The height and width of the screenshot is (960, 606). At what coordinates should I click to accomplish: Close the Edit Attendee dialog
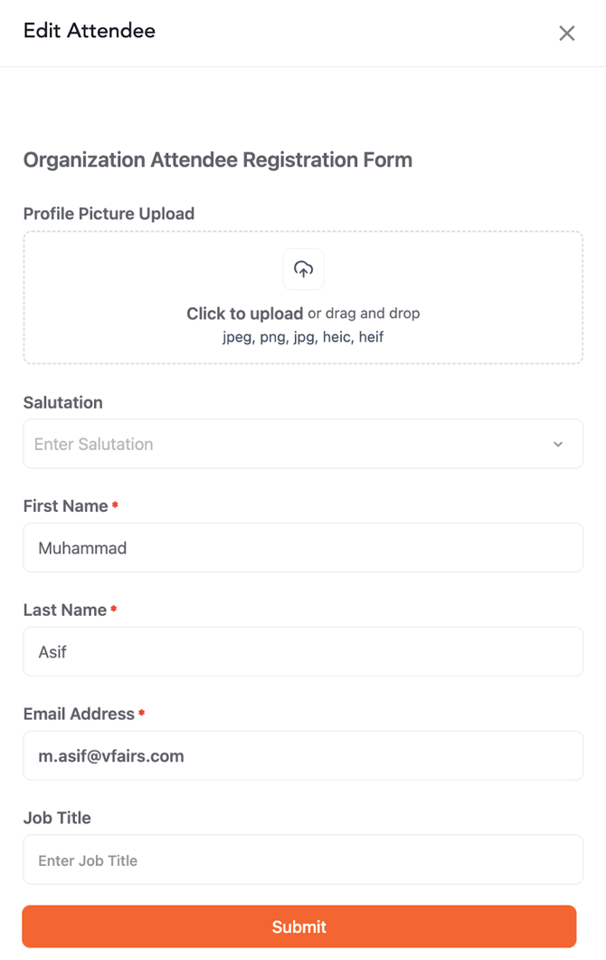click(x=567, y=34)
